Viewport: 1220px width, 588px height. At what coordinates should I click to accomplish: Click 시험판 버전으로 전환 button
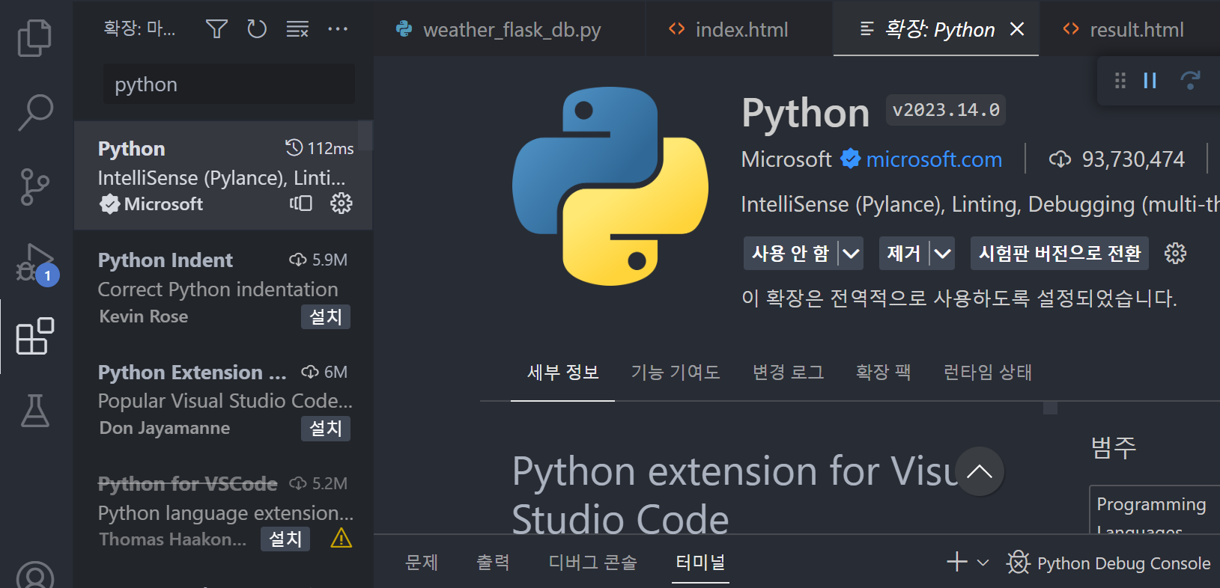[x=1060, y=254]
